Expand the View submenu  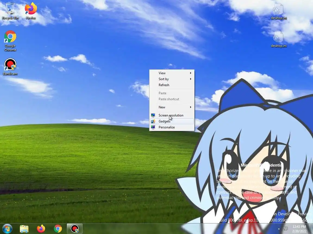(x=172, y=73)
